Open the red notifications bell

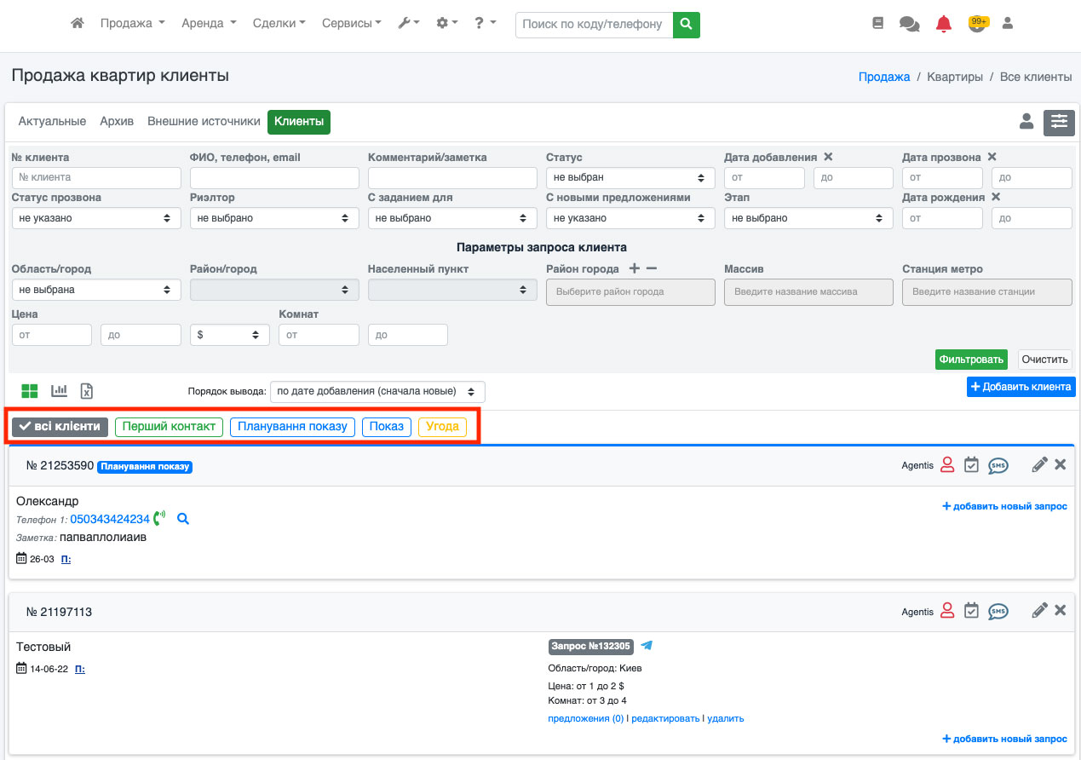943,24
